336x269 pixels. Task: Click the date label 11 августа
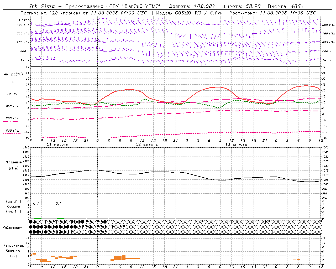coord(57,144)
